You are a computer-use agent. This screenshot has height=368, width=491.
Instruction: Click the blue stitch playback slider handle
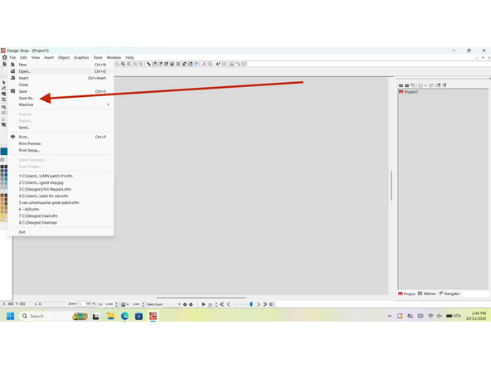pos(251,304)
